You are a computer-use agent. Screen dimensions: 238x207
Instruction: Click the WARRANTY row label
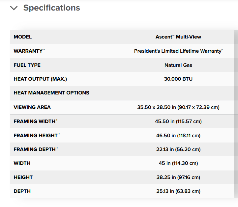point(28,51)
